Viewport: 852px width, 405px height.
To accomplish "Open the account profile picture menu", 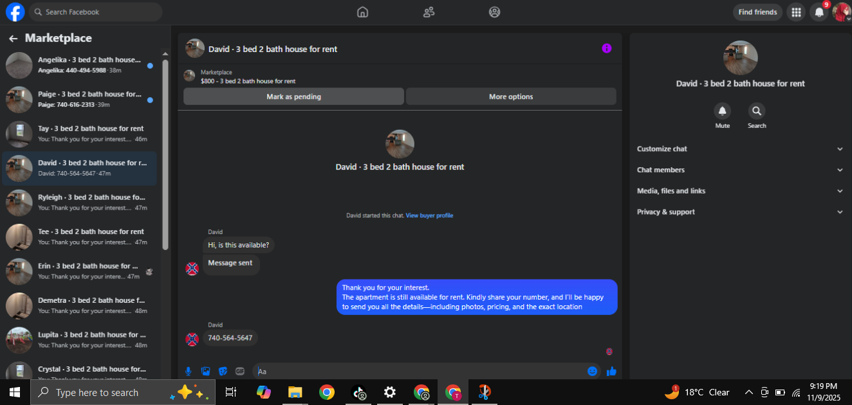I will coord(841,12).
